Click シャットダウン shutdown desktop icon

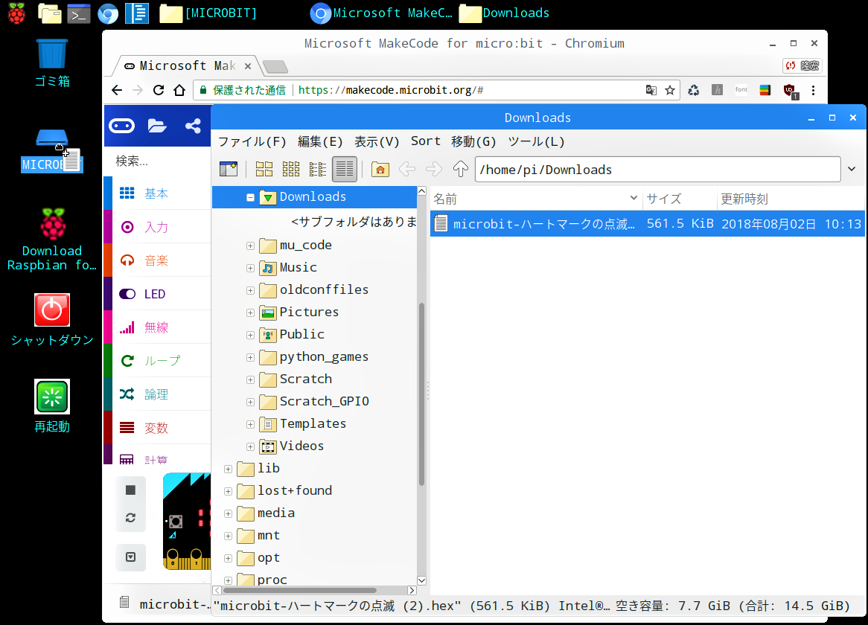tap(52, 320)
